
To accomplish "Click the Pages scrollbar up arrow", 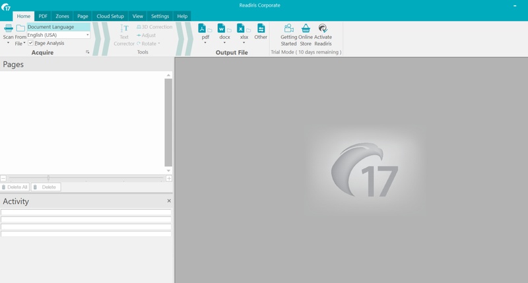I will pos(168,75).
